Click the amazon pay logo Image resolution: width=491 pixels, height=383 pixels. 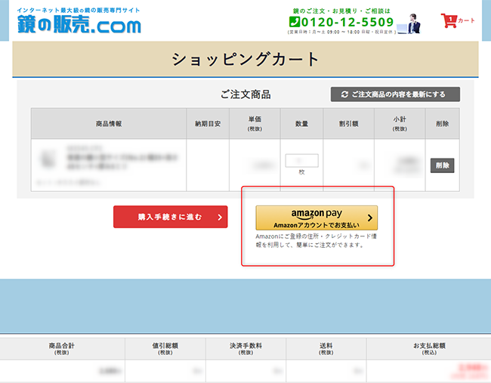click(316, 214)
